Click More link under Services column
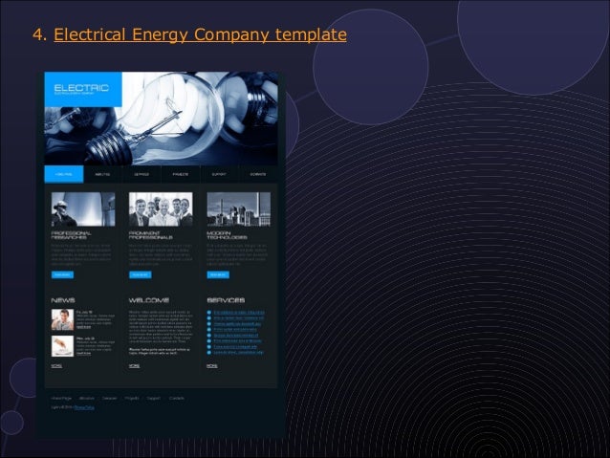Screen dimensions: 610x458 212,366
